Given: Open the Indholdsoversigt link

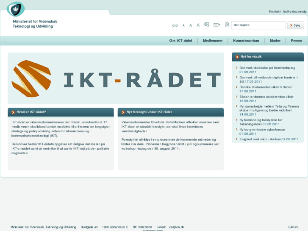Looking at the screenshot, I should (295, 11).
